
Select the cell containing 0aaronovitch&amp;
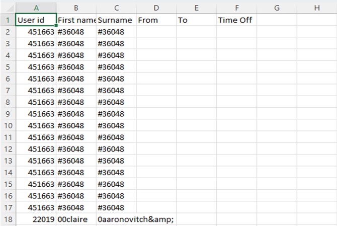[116, 219]
